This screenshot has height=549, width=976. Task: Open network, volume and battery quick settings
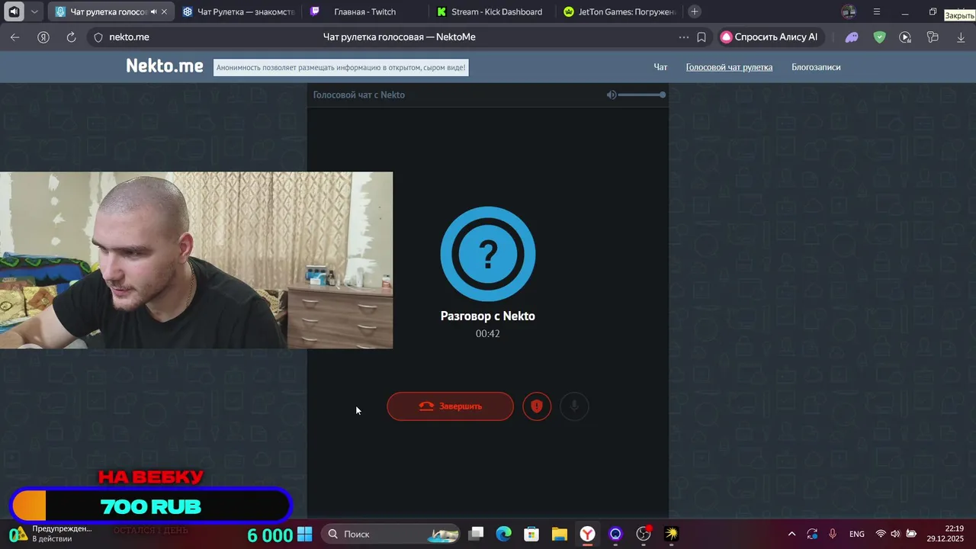click(895, 534)
